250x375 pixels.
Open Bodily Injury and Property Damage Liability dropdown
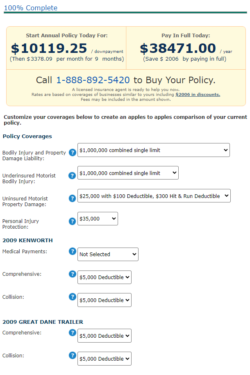click(x=154, y=150)
